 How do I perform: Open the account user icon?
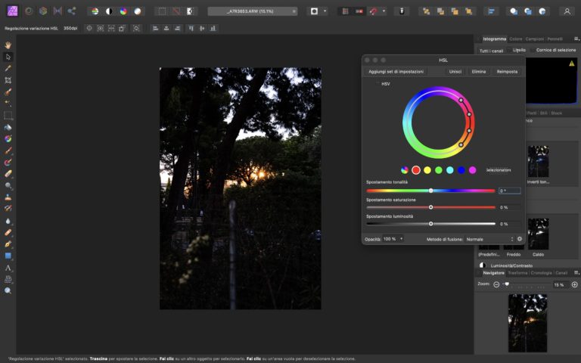[x=567, y=11]
